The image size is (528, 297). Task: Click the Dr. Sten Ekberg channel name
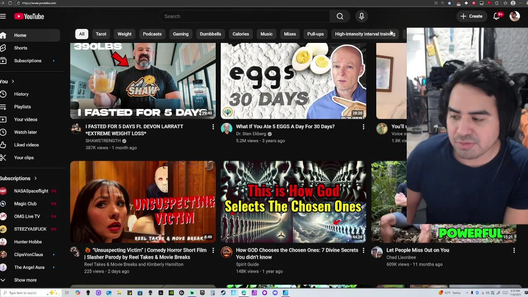tap(251, 134)
